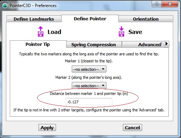Open the Orientation tab
Viewport: 181px width, 138px height.
pyautogui.click(x=146, y=19)
